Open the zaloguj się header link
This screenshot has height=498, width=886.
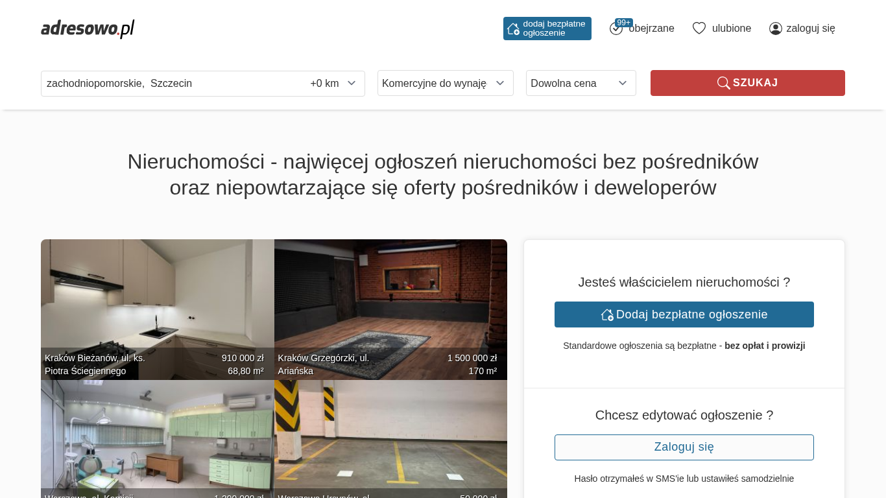click(810, 29)
